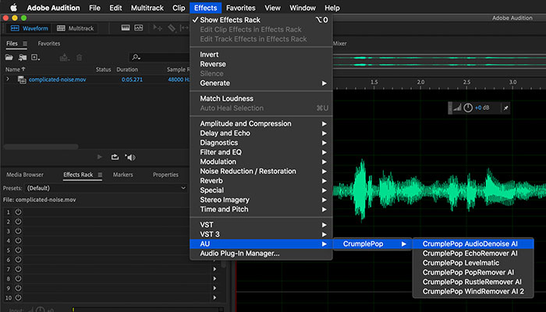Click the HUD volume knob
546x312 pixels.
pyautogui.click(x=468, y=108)
